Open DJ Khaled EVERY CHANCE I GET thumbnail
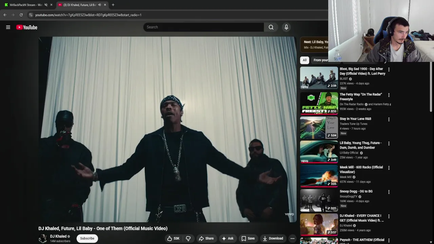 319,224
